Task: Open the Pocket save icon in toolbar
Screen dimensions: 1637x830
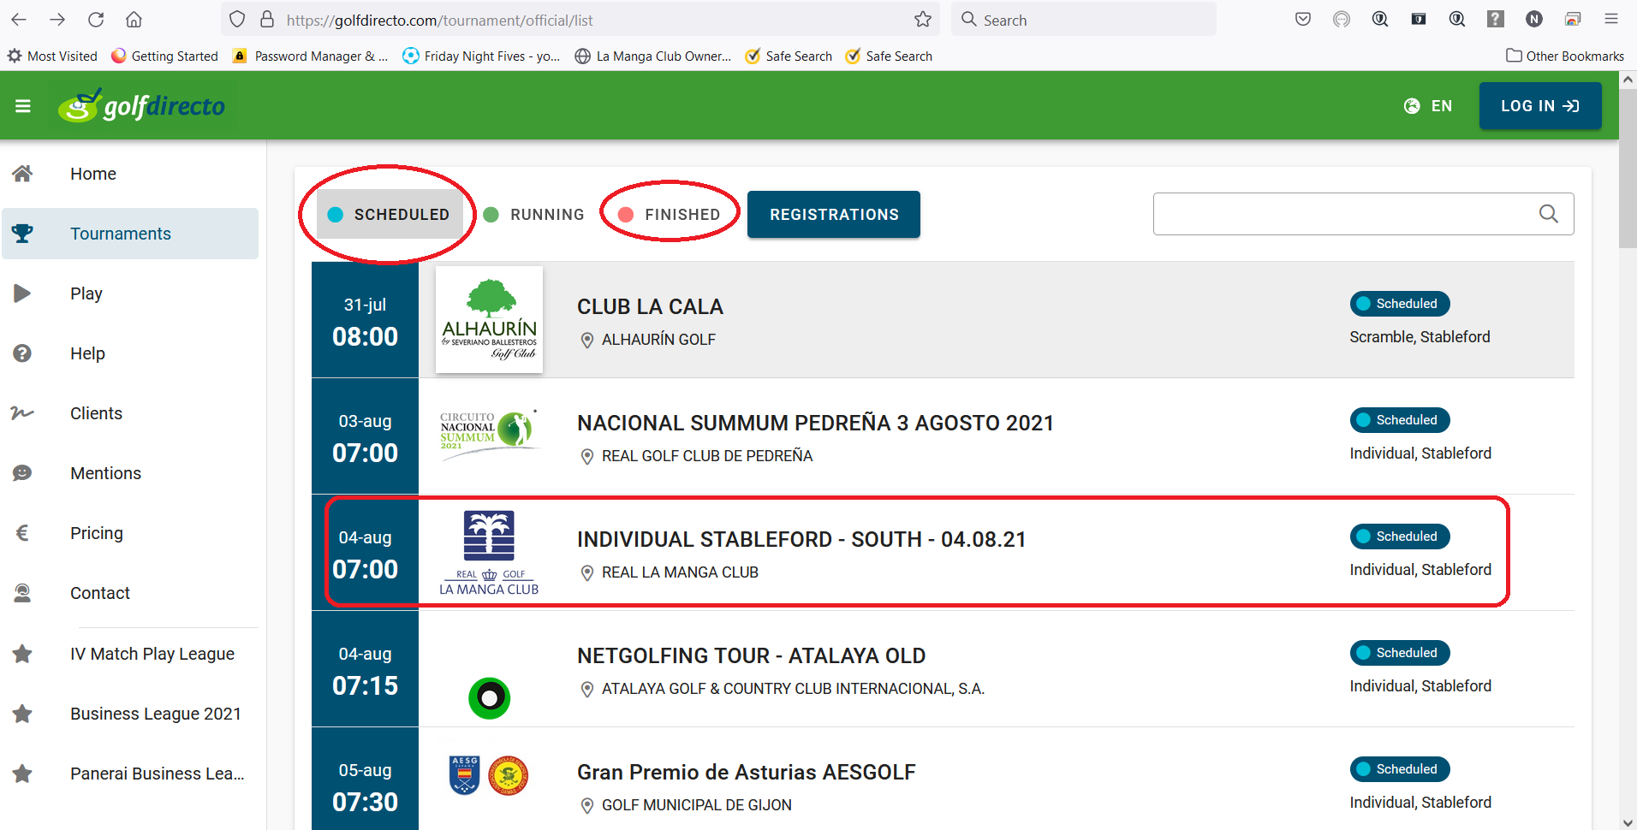Action: 1303,19
